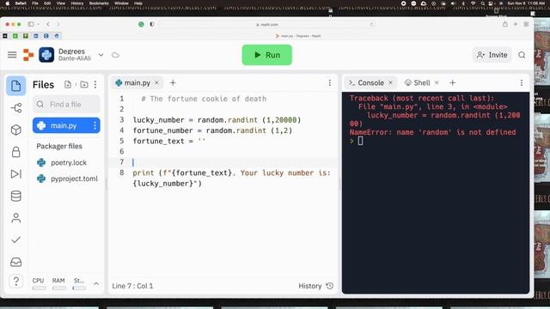
Task: Open the user account sidebar icon
Action: pos(15,218)
